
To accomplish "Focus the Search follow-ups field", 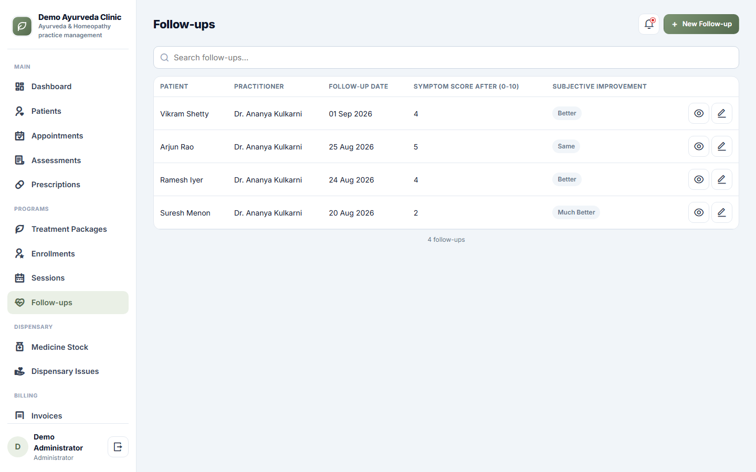I will pyautogui.click(x=446, y=58).
